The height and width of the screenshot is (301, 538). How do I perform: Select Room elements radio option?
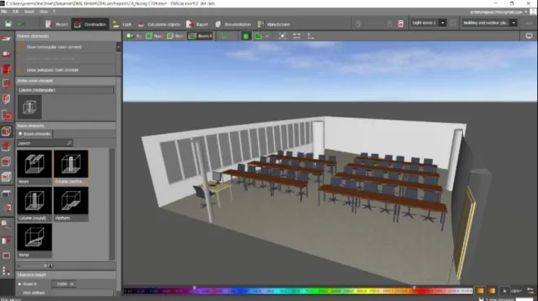coord(20,134)
